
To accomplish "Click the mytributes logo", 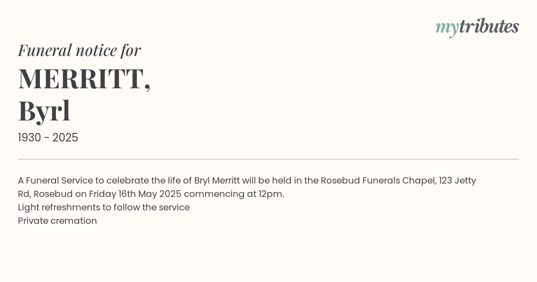I will (x=477, y=27).
